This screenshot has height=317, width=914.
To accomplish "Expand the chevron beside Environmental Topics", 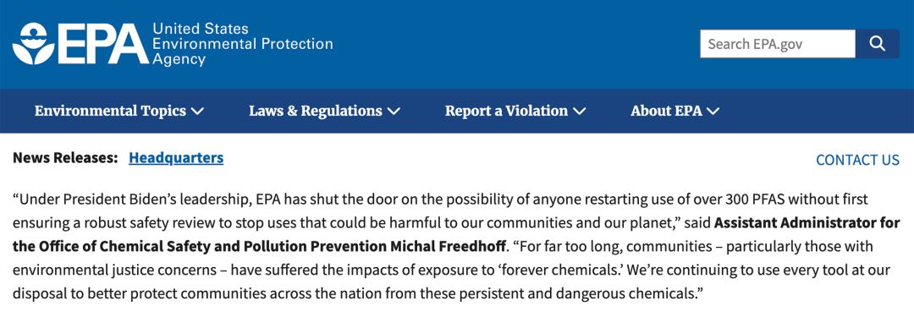I will [197, 112].
